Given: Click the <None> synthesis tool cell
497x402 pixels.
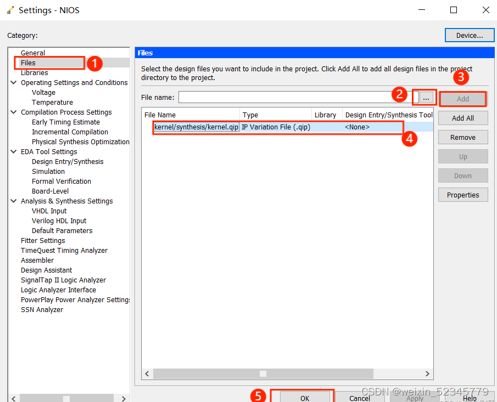Looking at the screenshot, I should click(357, 127).
